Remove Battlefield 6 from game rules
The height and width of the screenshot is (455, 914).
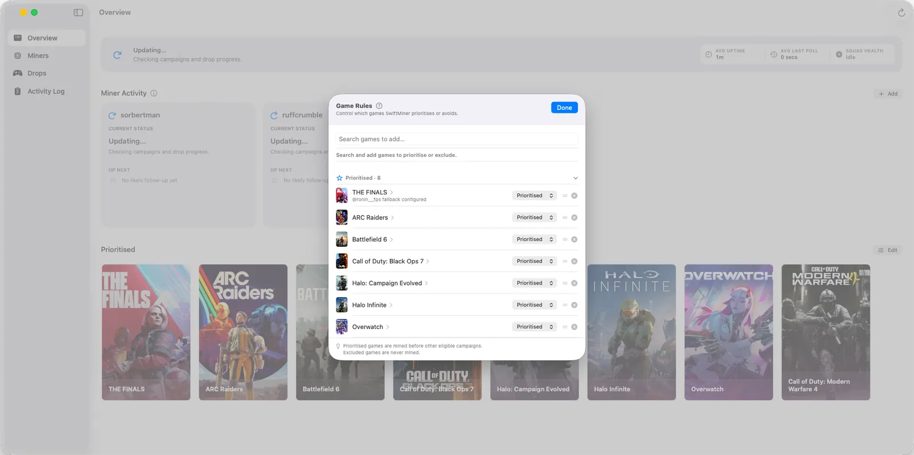(x=574, y=239)
